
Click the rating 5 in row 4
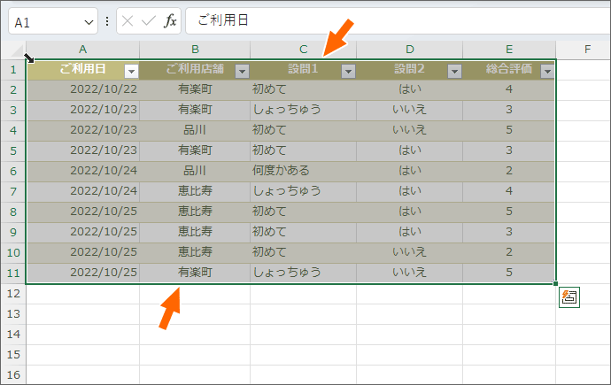tap(509, 130)
